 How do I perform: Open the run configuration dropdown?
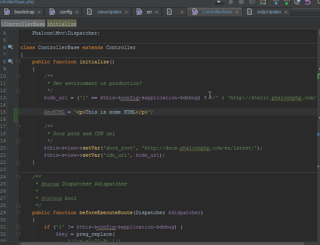pyautogui.click(x=219, y=2)
